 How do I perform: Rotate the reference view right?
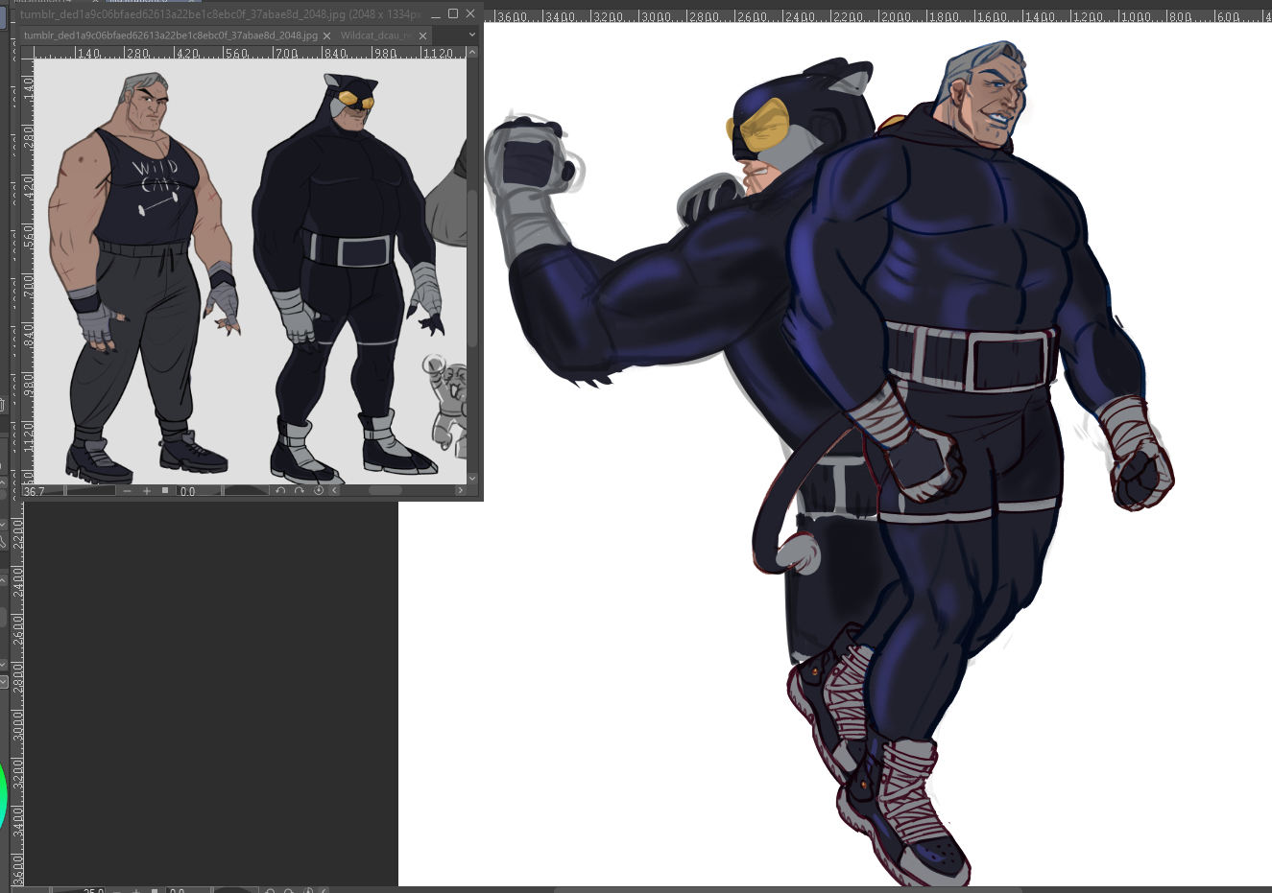click(300, 491)
